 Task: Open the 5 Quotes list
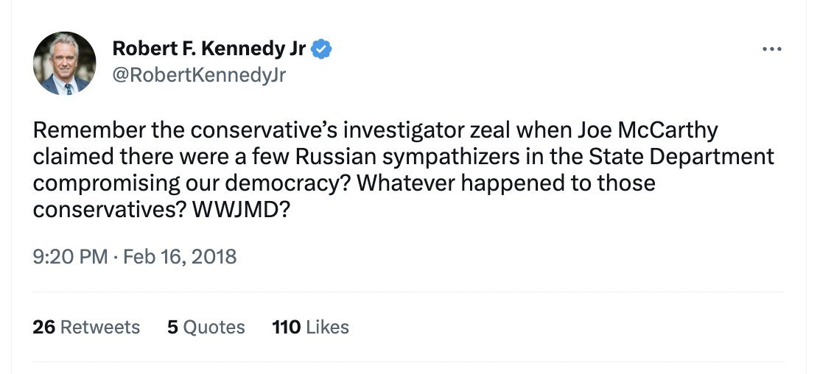[206, 327]
